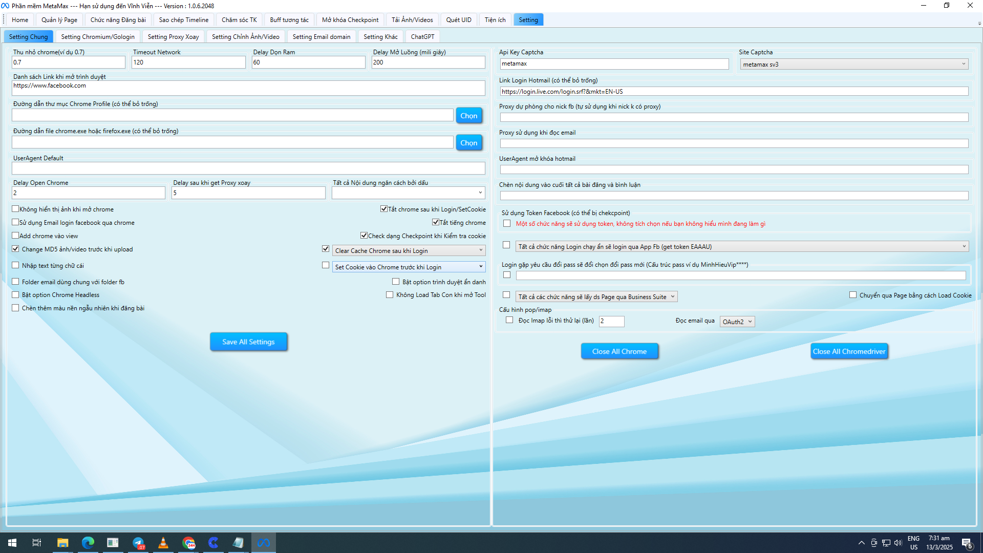Screen dimensions: 983x553
Task: Expand the Tất cả Nội dung ngăn cách dropdown
Action: pyautogui.click(x=408, y=193)
